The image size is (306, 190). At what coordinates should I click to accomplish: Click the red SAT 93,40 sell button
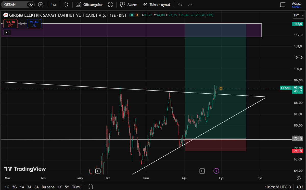click(11, 23)
